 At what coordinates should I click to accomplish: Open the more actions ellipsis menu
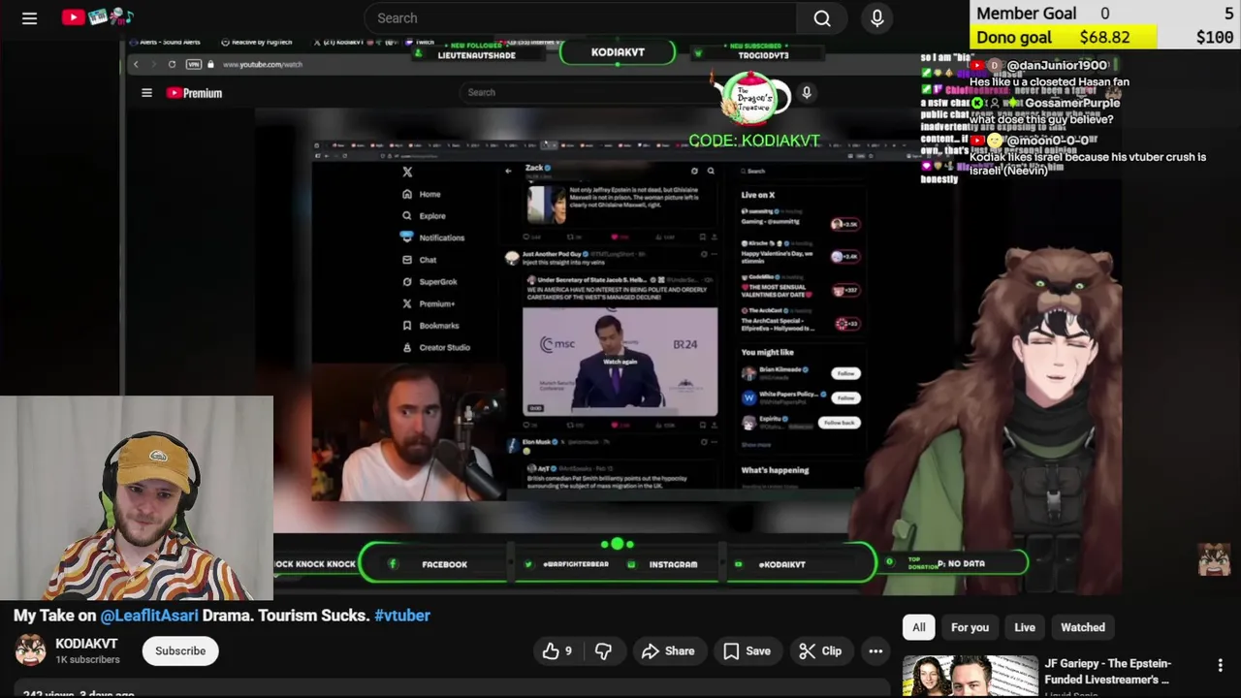tap(875, 651)
